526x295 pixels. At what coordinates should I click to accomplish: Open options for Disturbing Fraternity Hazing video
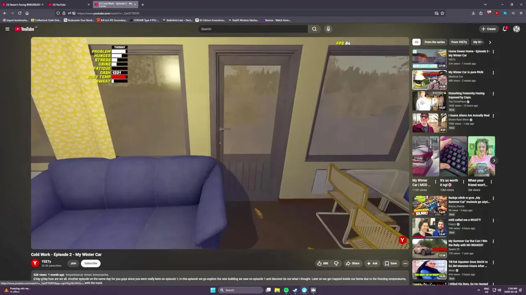tap(493, 94)
